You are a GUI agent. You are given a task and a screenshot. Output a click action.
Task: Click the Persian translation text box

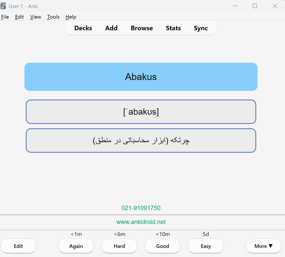141,140
